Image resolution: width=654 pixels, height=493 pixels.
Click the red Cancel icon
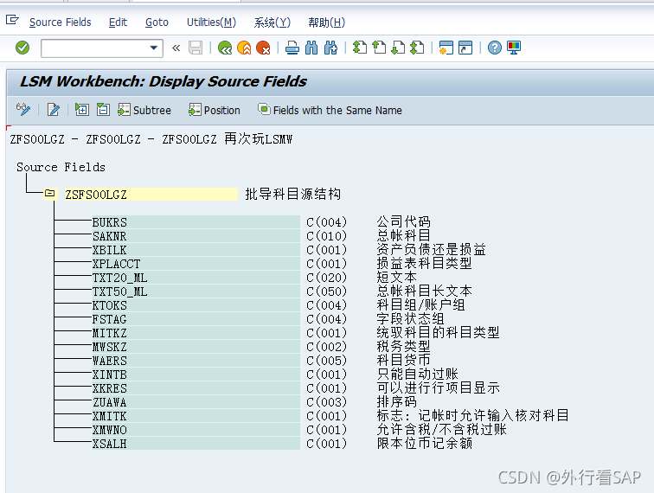coord(263,48)
